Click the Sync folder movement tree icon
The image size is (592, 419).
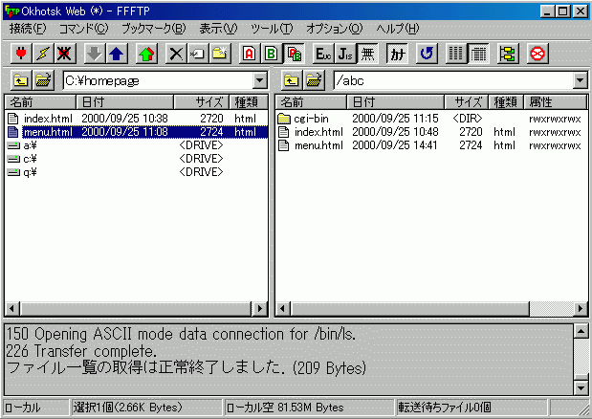pos(508,54)
